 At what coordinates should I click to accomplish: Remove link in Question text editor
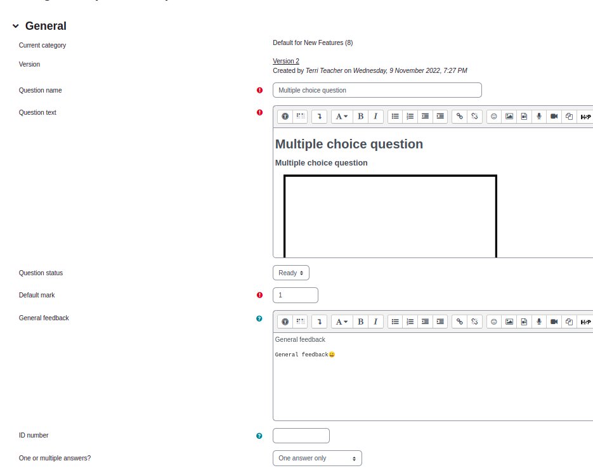474,117
